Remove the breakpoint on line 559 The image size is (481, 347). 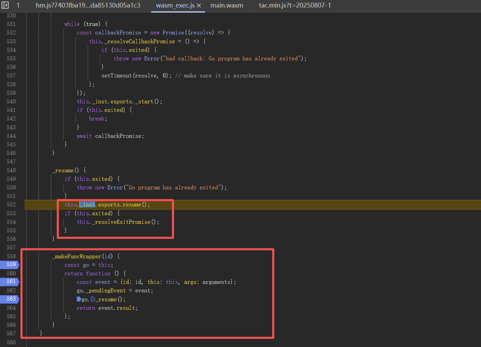click(x=11, y=264)
